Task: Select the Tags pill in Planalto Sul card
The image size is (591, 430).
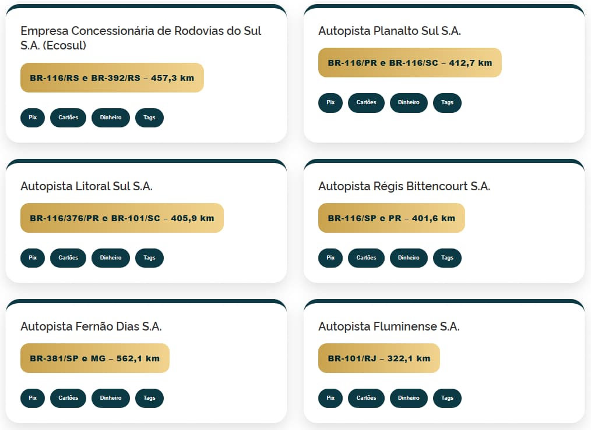Action: pos(447,102)
